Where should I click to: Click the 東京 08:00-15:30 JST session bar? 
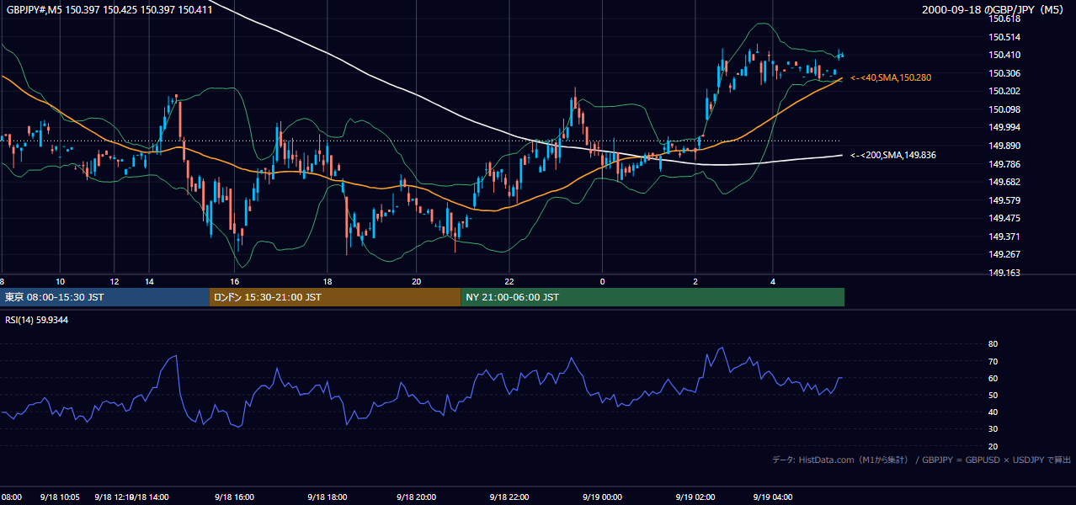tap(104, 297)
